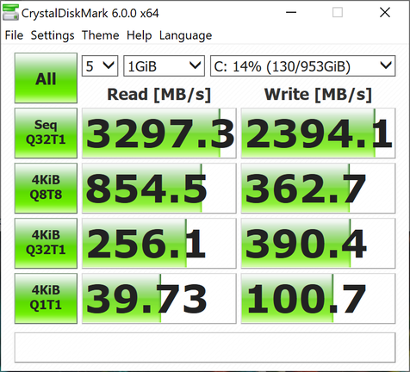
Task: Click the Seq read result 3297.3
Action: (x=159, y=133)
